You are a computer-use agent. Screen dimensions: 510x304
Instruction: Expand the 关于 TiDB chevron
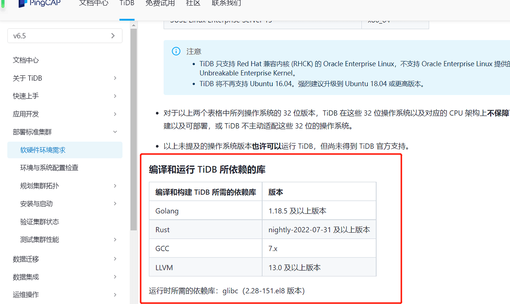[x=115, y=78]
